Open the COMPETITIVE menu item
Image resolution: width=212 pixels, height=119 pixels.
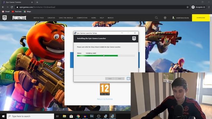pos(82,18)
